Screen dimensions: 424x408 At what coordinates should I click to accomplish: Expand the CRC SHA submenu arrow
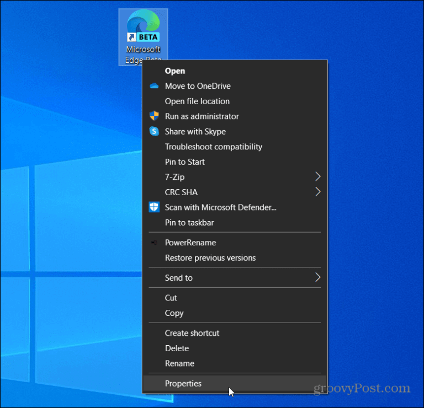(318, 192)
